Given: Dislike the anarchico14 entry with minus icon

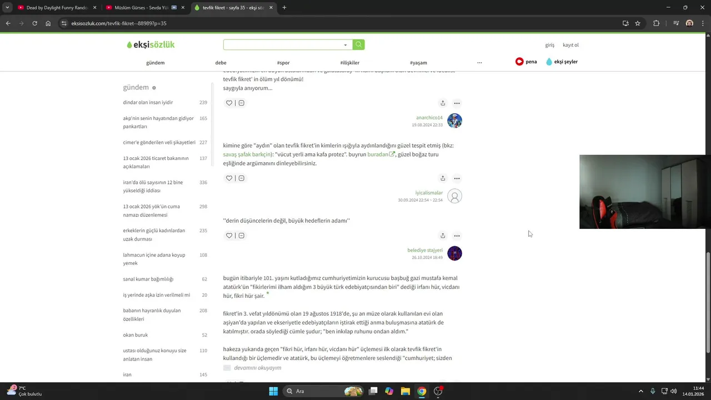Looking at the screenshot, I should click(x=241, y=103).
